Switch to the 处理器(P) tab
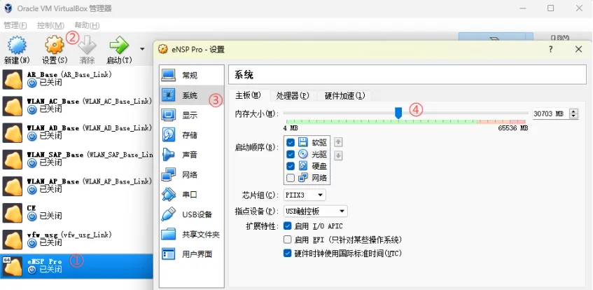 coord(293,96)
